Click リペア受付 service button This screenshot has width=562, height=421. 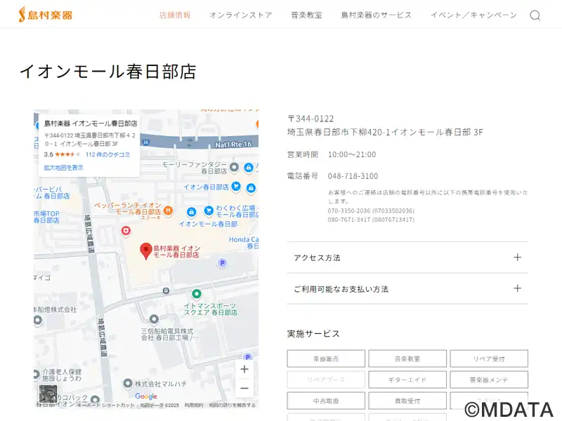click(x=489, y=359)
